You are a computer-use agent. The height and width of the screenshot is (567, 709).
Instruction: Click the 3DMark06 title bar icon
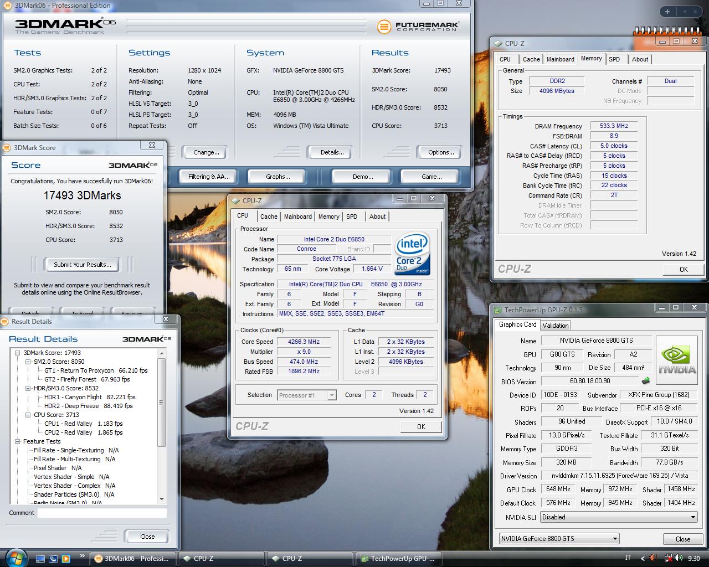tap(7, 5)
